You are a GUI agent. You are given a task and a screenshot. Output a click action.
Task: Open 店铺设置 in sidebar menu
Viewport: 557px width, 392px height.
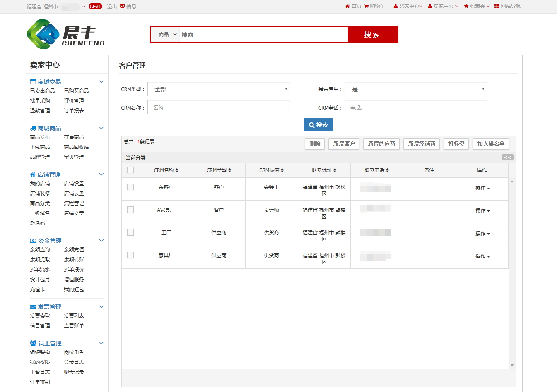74,184
